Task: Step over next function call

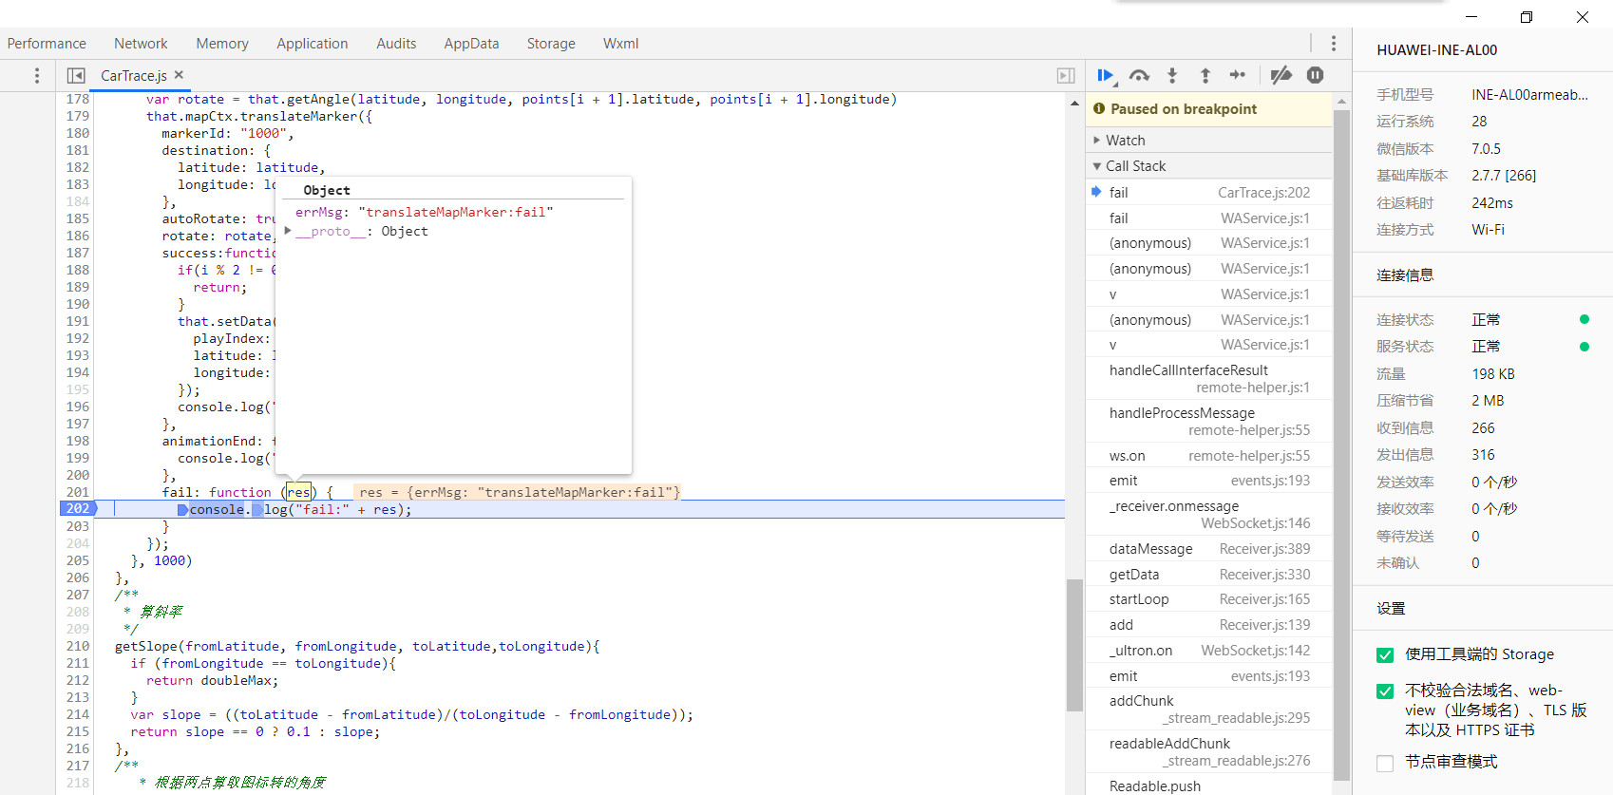Action: coord(1139,75)
